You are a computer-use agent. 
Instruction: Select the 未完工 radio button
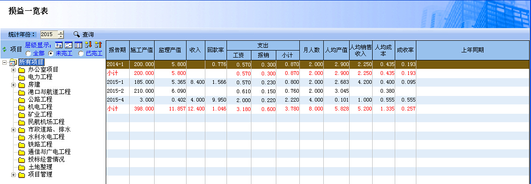click(x=50, y=53)
